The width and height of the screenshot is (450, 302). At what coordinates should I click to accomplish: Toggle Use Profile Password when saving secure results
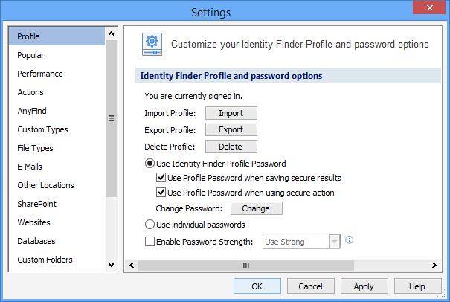click(x=161, y=178)
